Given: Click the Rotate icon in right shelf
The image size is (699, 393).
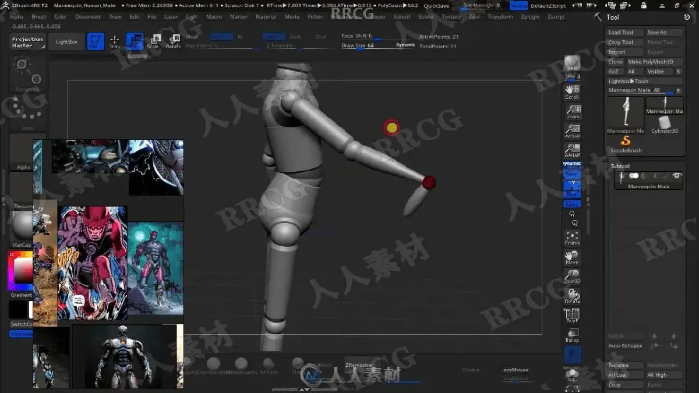Looking at the screenshot, I should pyautogui.click(x=573, y=296).
